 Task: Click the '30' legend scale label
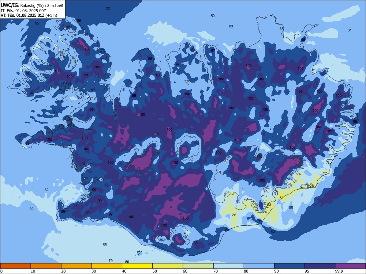[x=94, y=271]
